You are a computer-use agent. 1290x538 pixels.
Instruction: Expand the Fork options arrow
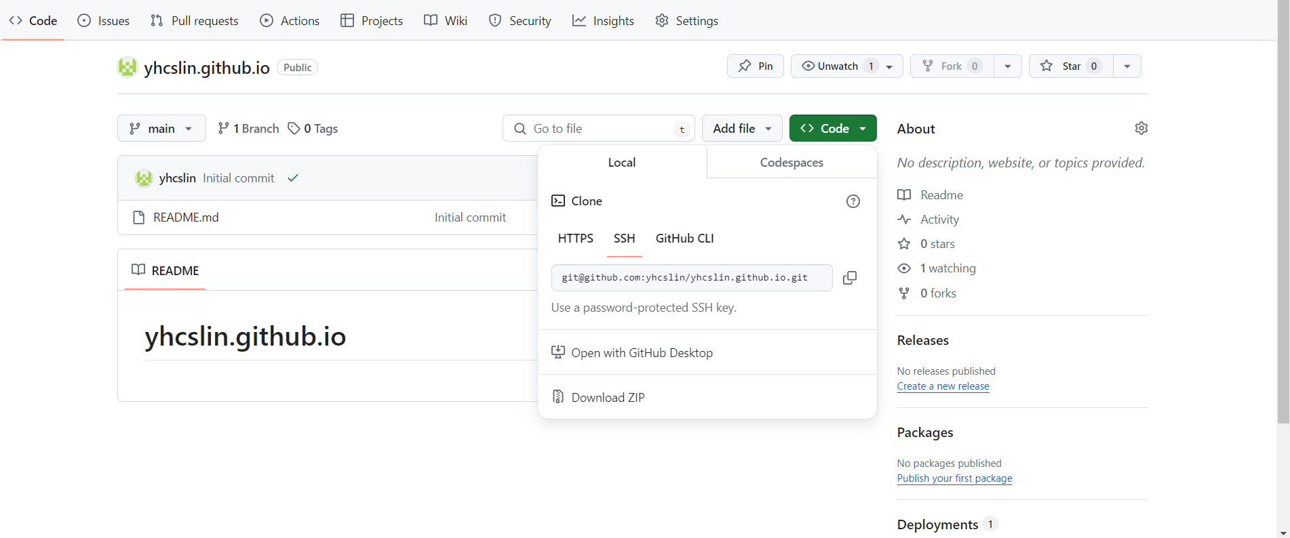pos(1008,66)
